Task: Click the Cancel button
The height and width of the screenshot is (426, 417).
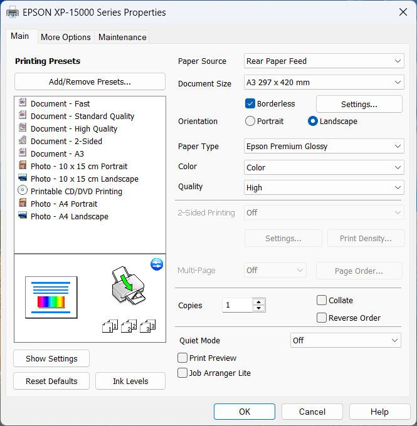Action: (x=312, y=412)
